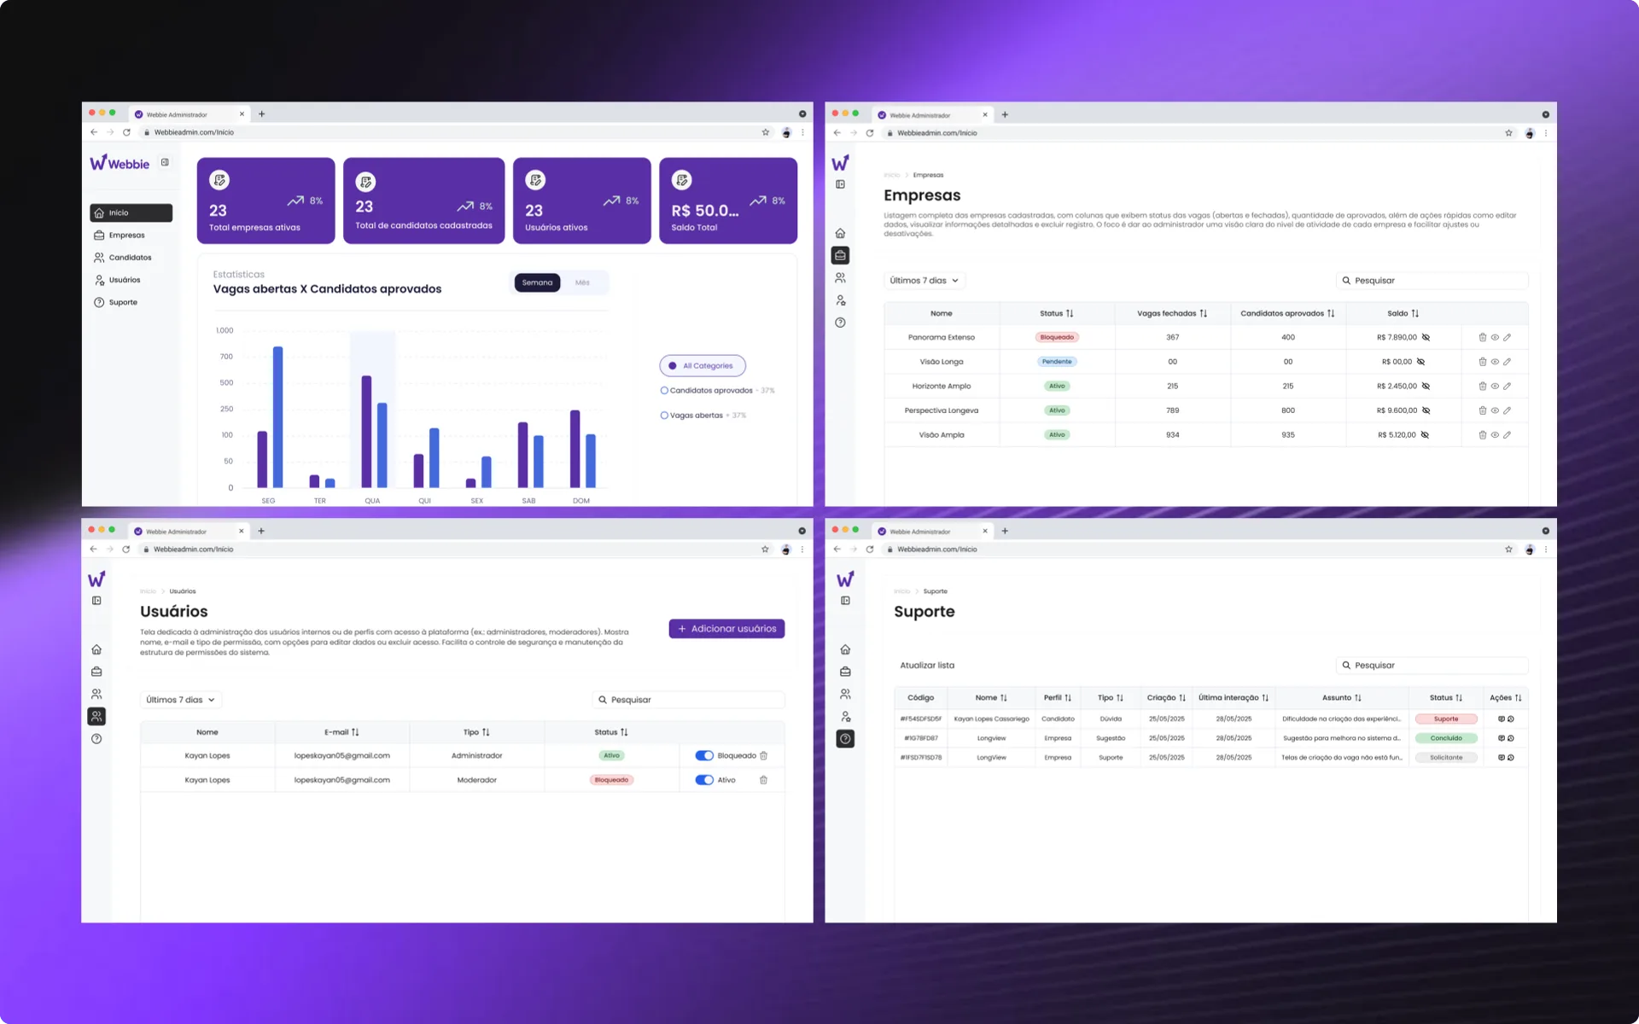
Task: Edit the Visão Ampla row with the pencil icon
Action: (x=1508, y=435)
